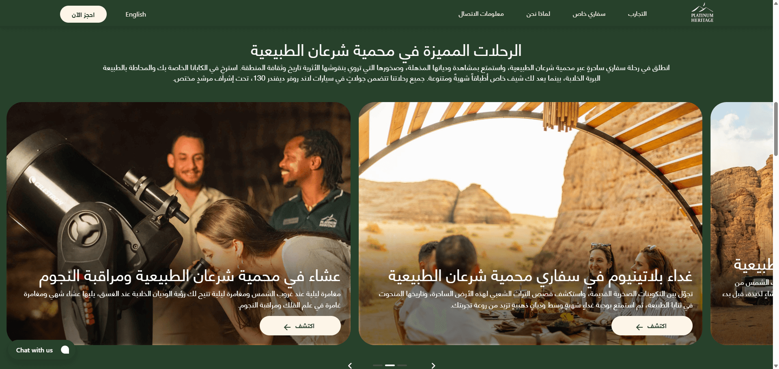Open التجارب navigation menu
Screen dimensions: 779x369
tap(637, 14)
